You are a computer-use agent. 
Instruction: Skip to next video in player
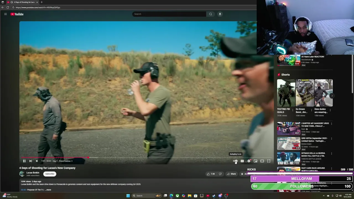[31, 161]
